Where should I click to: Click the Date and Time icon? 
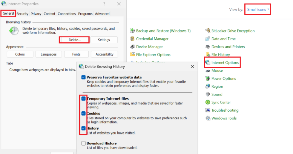[x=208, y=38]
